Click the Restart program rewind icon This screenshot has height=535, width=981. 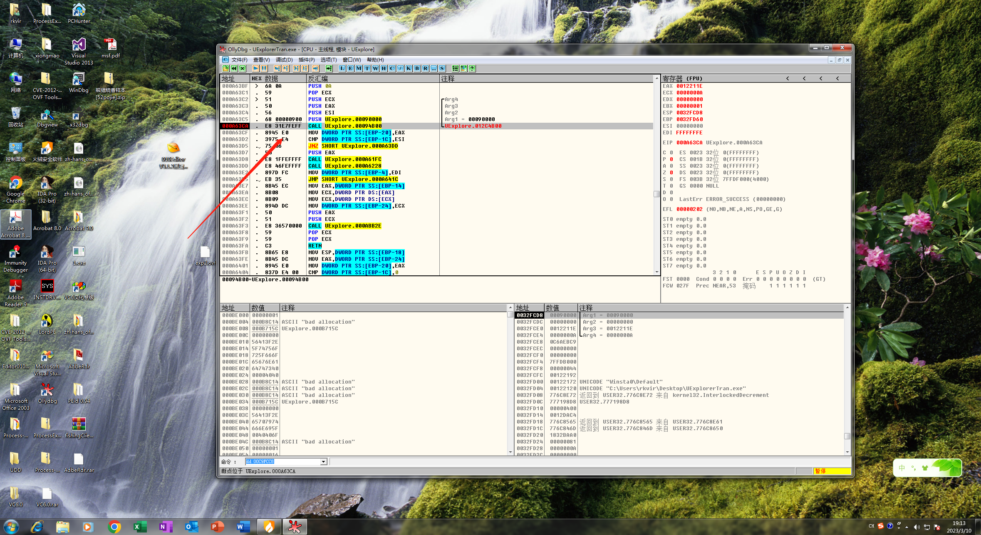pos(234,68)
